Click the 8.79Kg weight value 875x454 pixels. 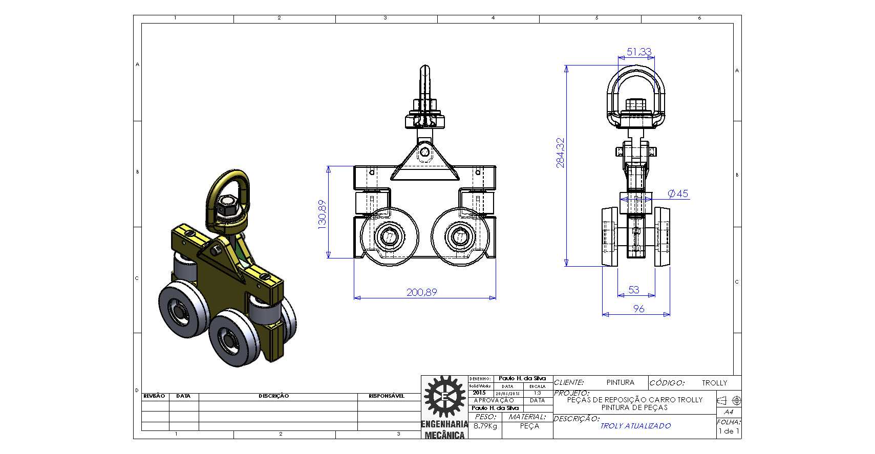coord(485,426)
